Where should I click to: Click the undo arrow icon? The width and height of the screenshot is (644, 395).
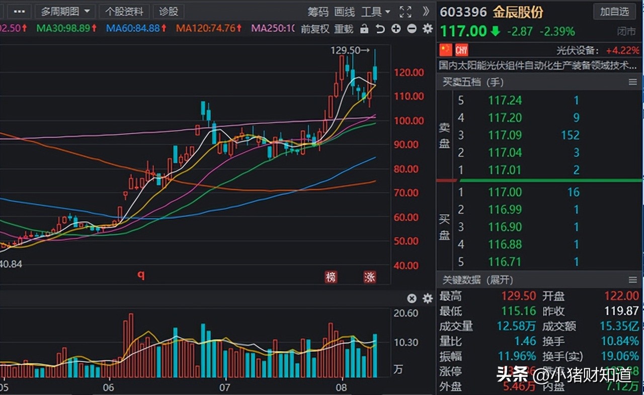pos(379,29)
